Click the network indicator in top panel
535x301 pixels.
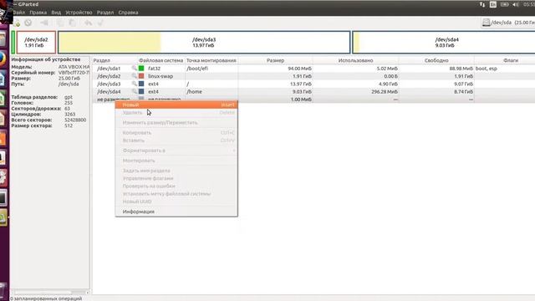(482, 4)
